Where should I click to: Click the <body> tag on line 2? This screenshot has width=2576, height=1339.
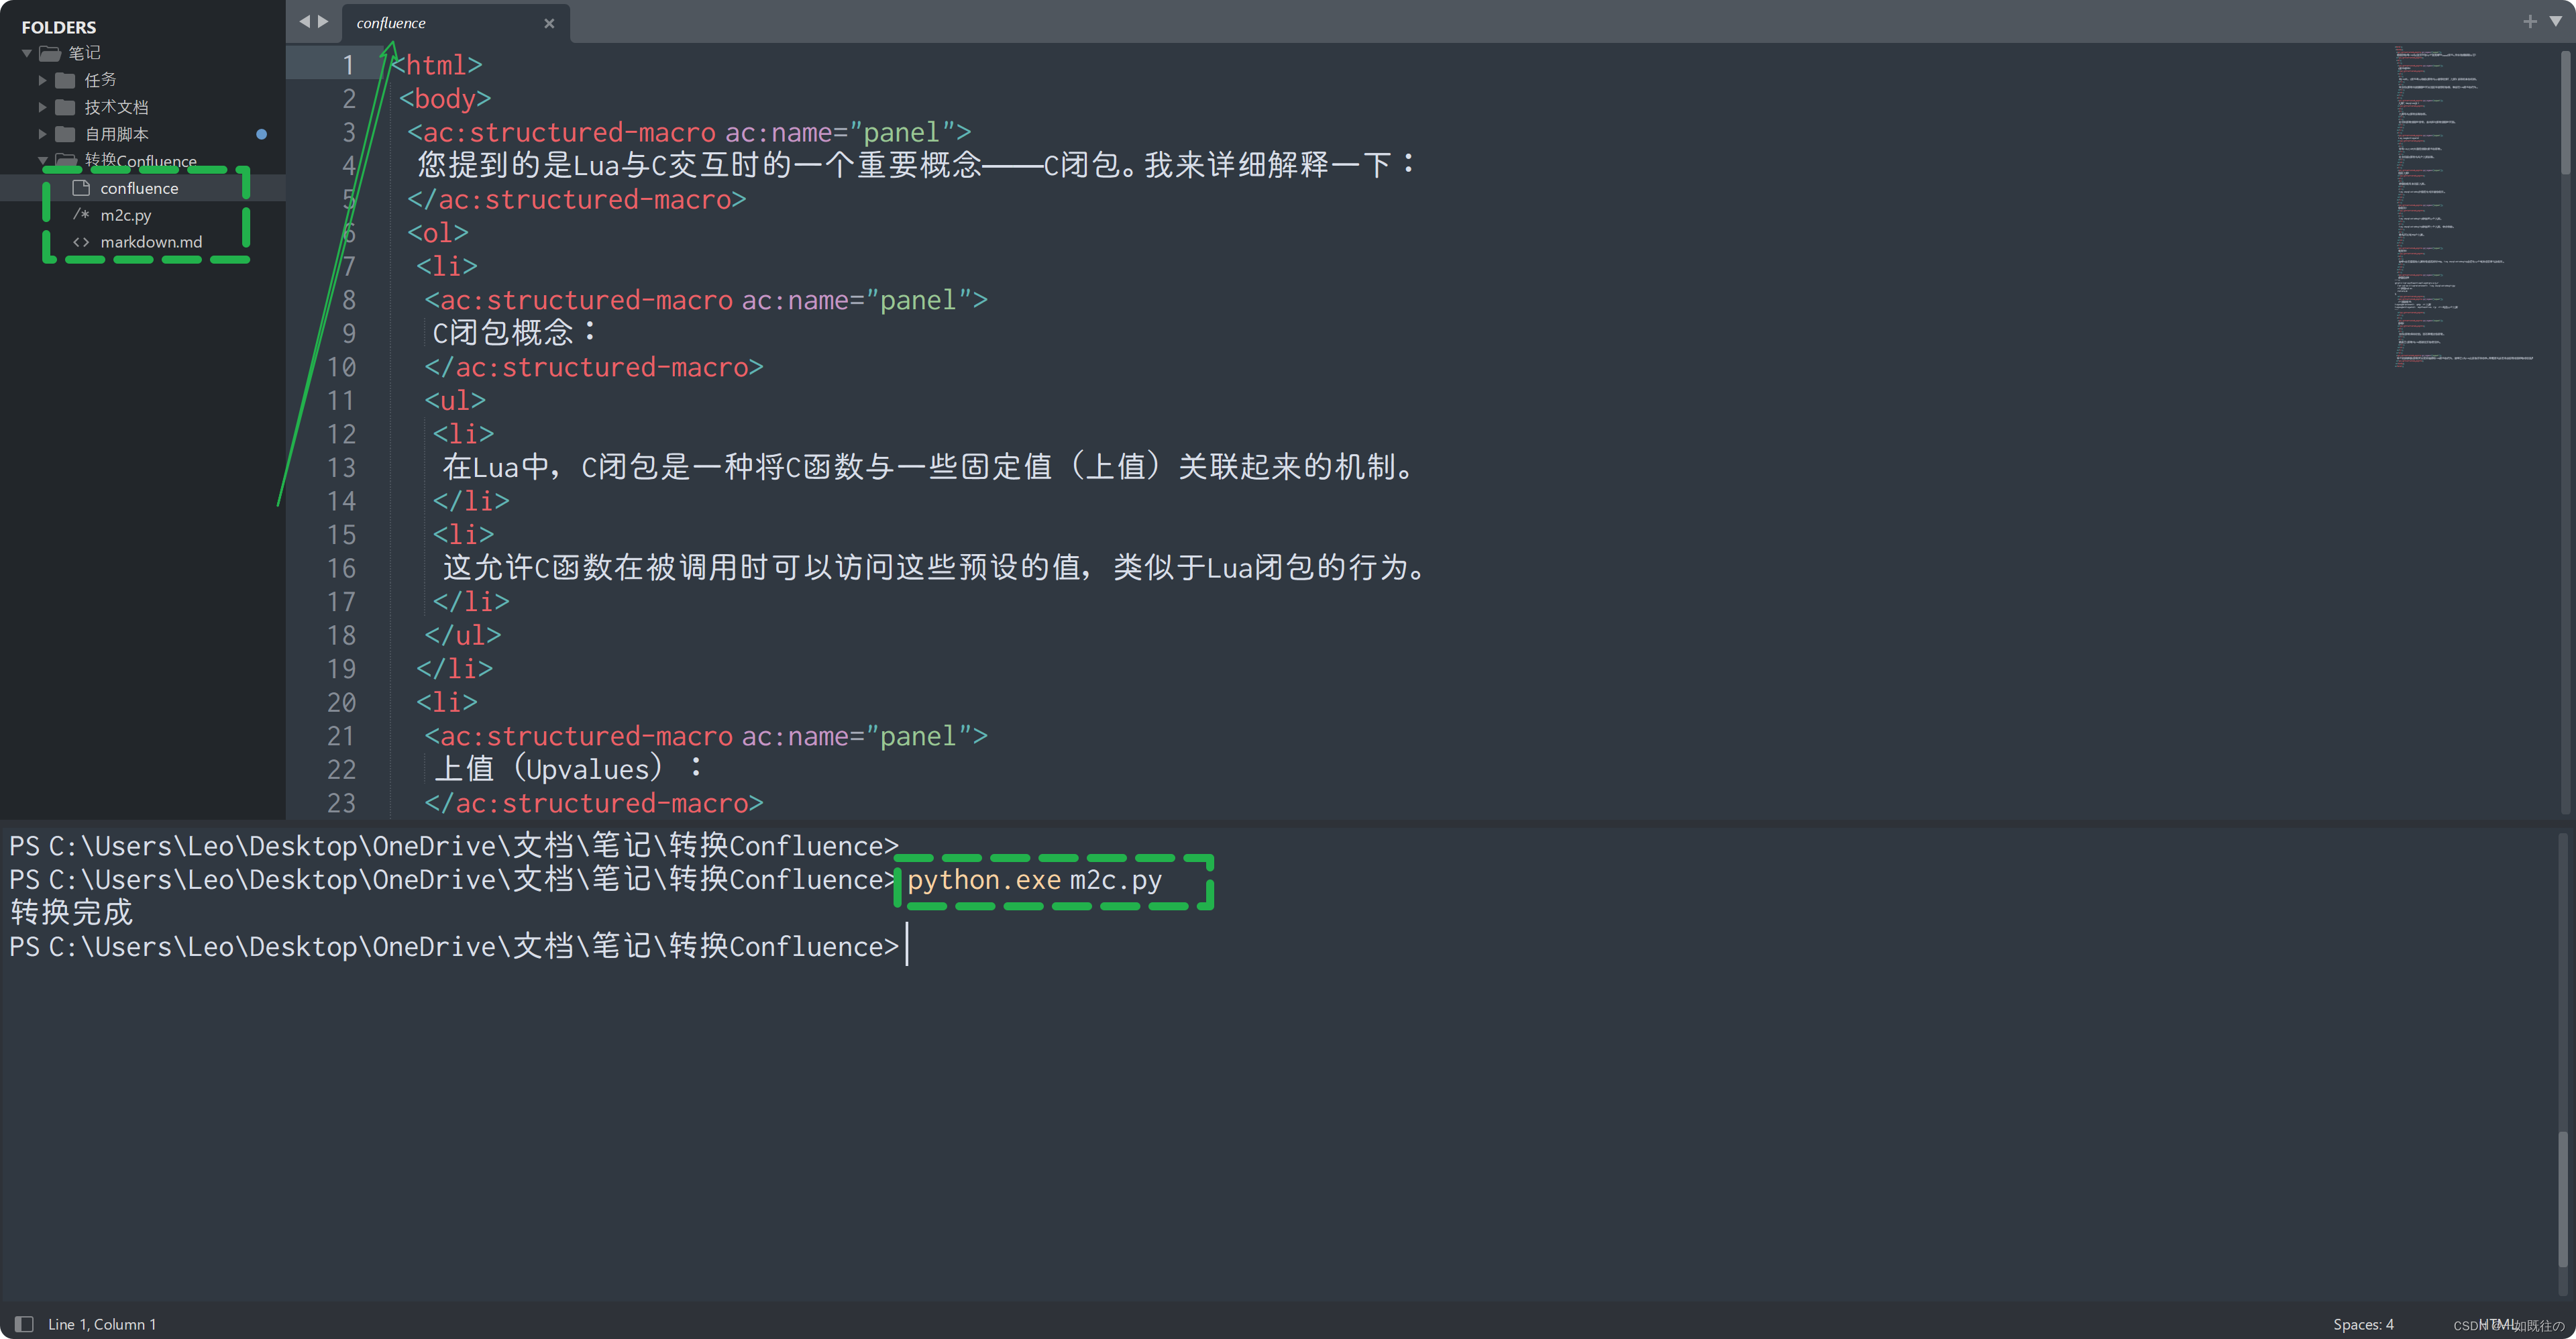click(x=445, y=99)
